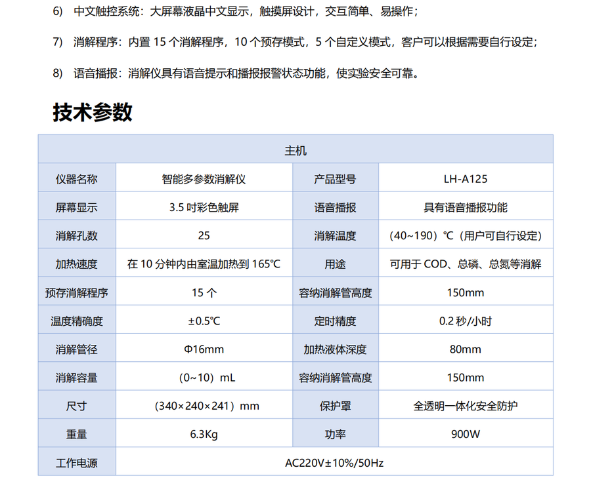Select the 6.3Kg weight value
Screen dimensions: 591x493
(x=204, y=433)
